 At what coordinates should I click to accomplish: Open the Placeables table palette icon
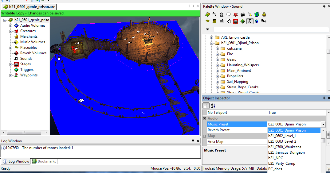207,21
